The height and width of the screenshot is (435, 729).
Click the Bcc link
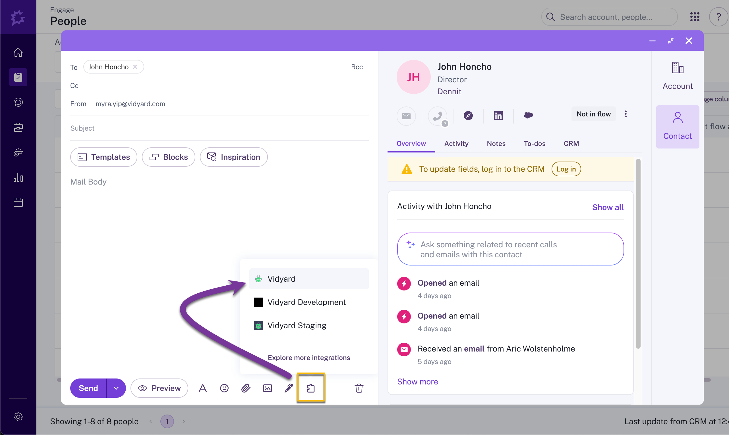357,67
